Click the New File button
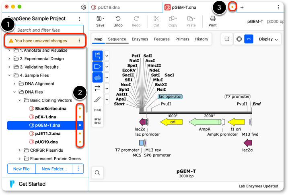The height and width of the screenshot is (195, 288). pos(21,169)
